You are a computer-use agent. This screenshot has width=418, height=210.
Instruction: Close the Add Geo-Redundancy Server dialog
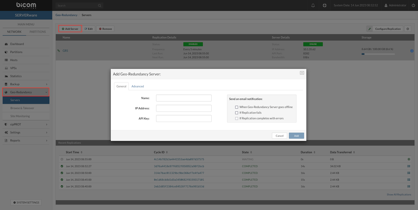pos(302,73)
